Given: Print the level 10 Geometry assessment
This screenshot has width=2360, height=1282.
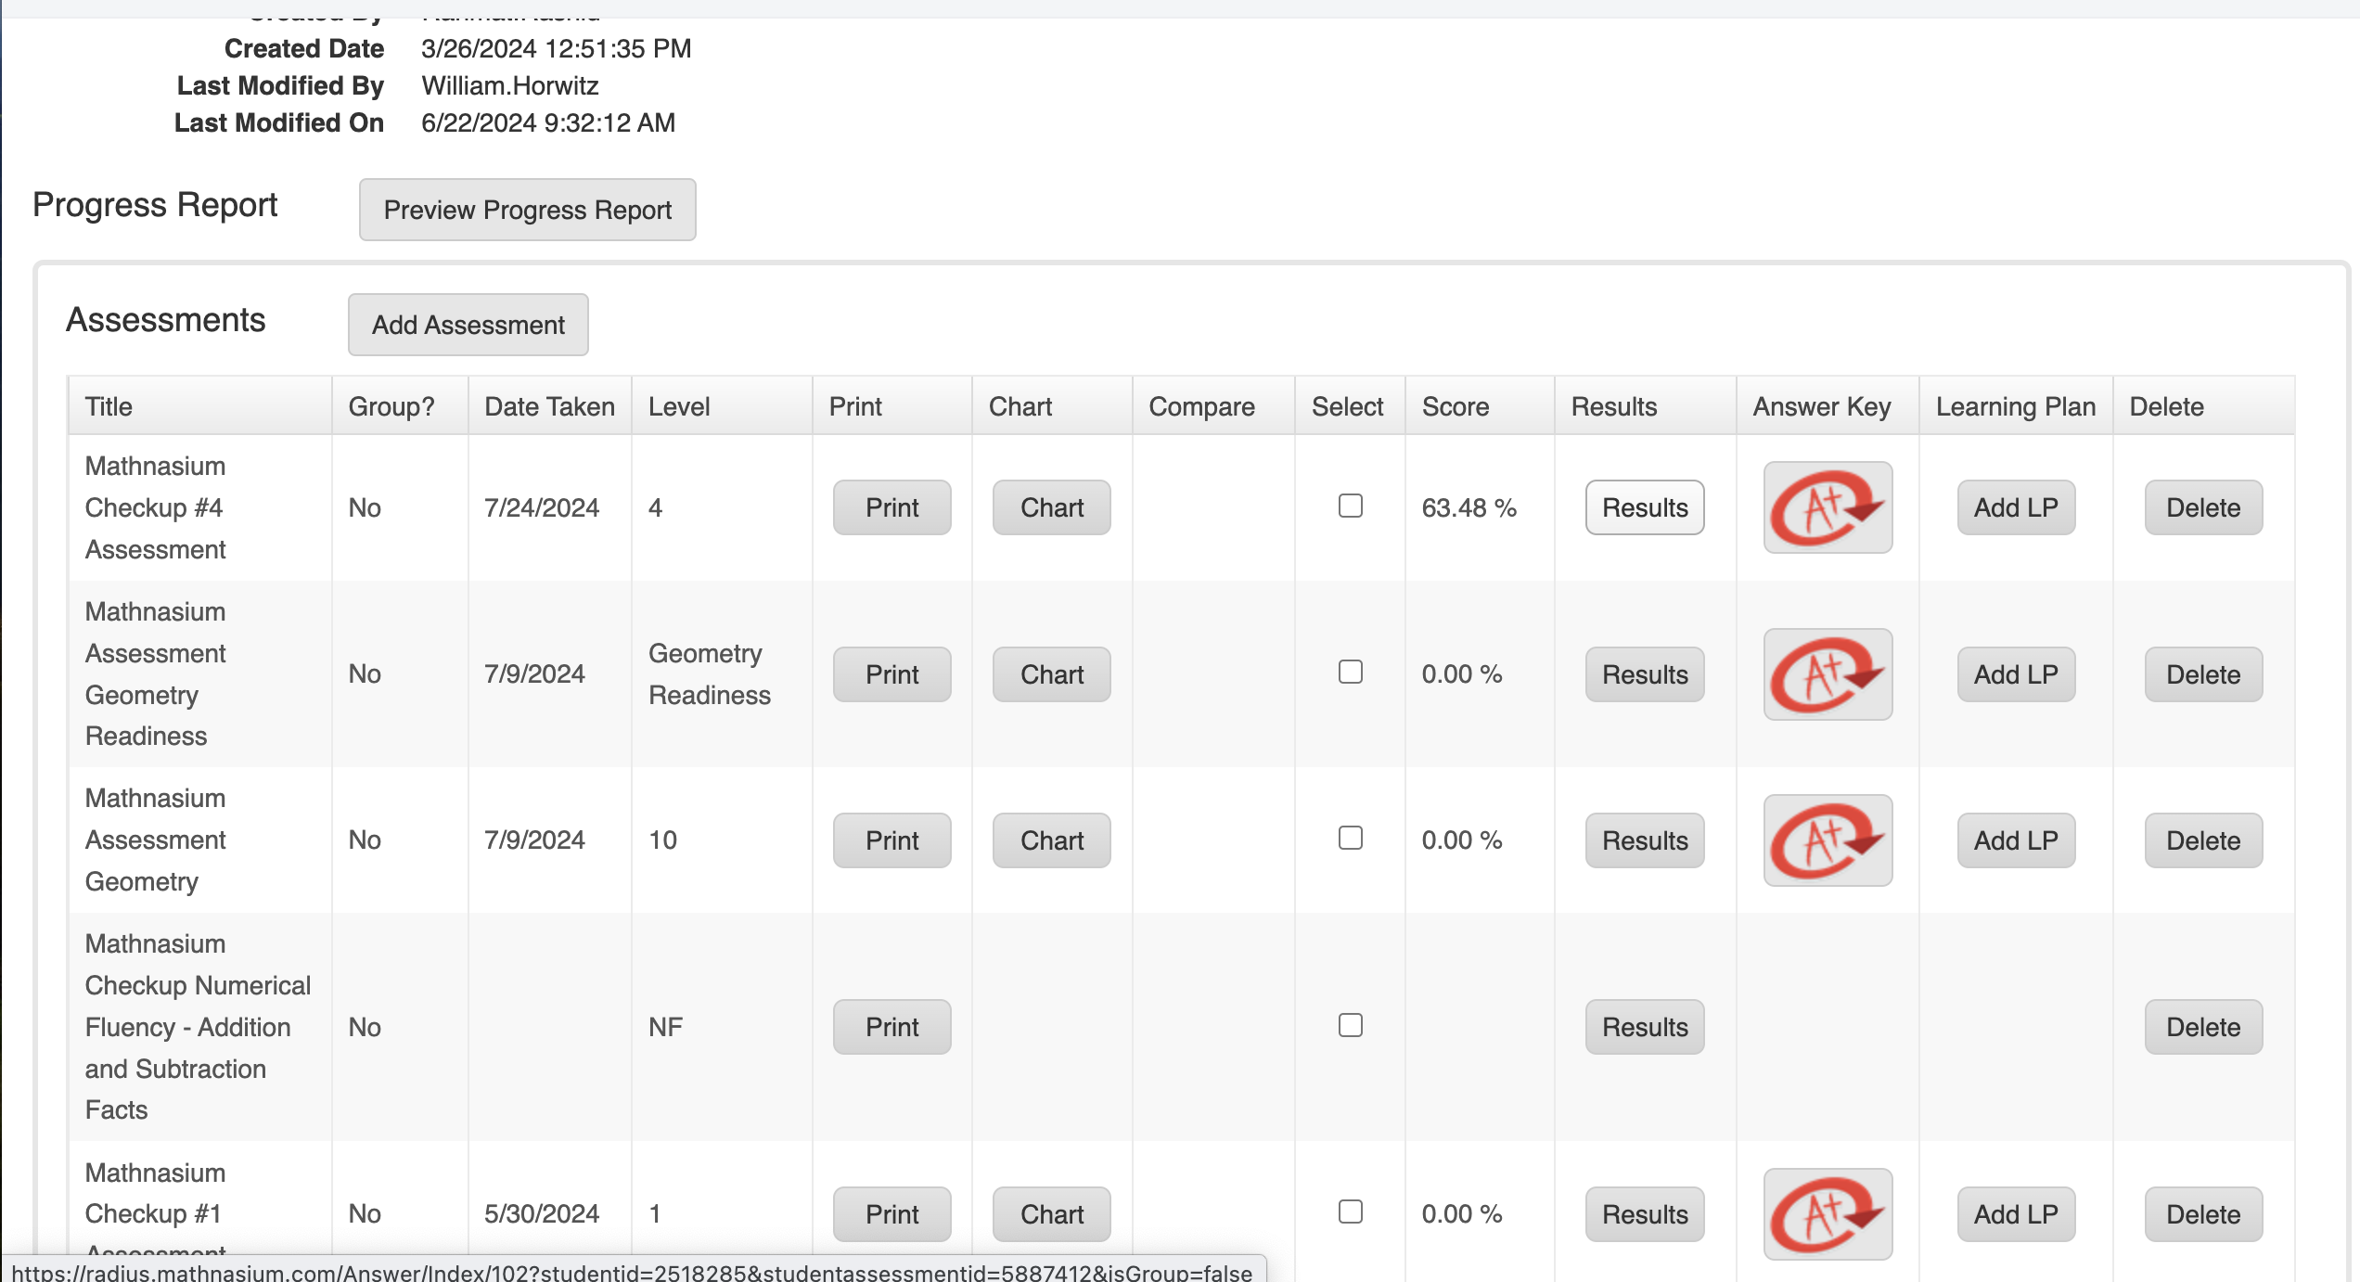Looking at the screenshot, I should [891, 840].
